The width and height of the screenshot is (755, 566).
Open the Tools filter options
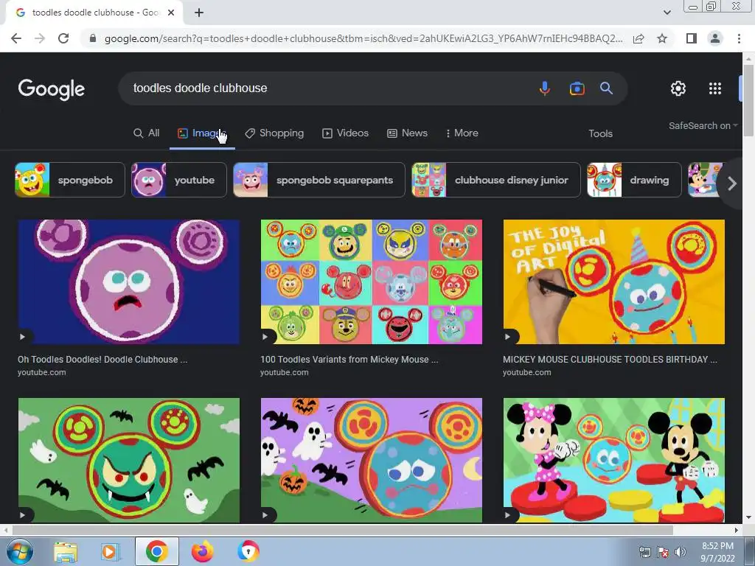[600, 134]
